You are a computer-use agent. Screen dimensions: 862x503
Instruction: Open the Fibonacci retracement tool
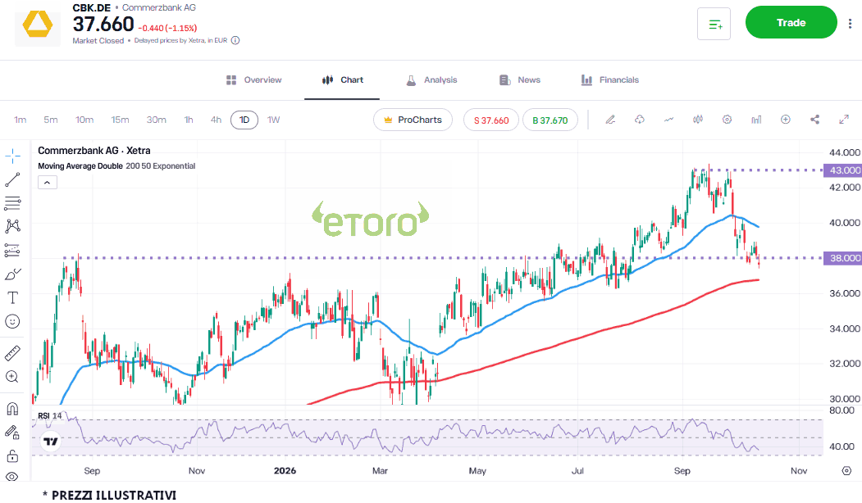[12, 203]
